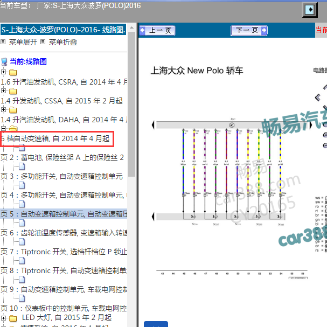Open 页 8 : Tiptronic 开关, 自动变速箱控制单元
This screenshot has height=327, width=327.
point(64,270)
